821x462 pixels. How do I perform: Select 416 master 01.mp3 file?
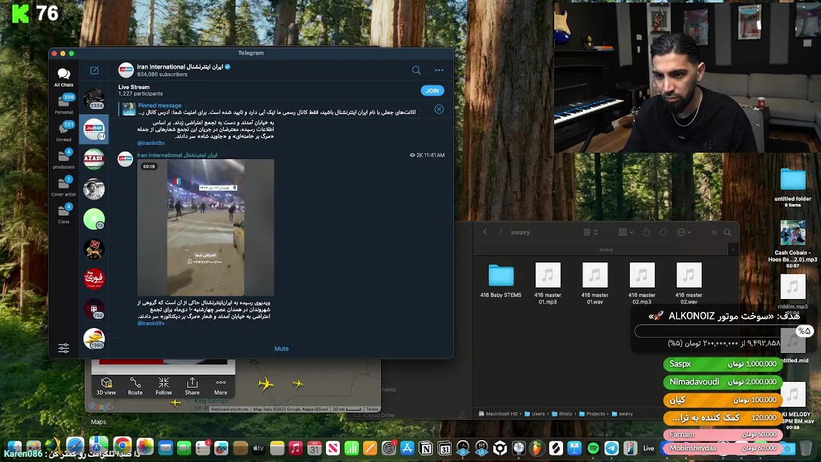(x=548, y=283)
